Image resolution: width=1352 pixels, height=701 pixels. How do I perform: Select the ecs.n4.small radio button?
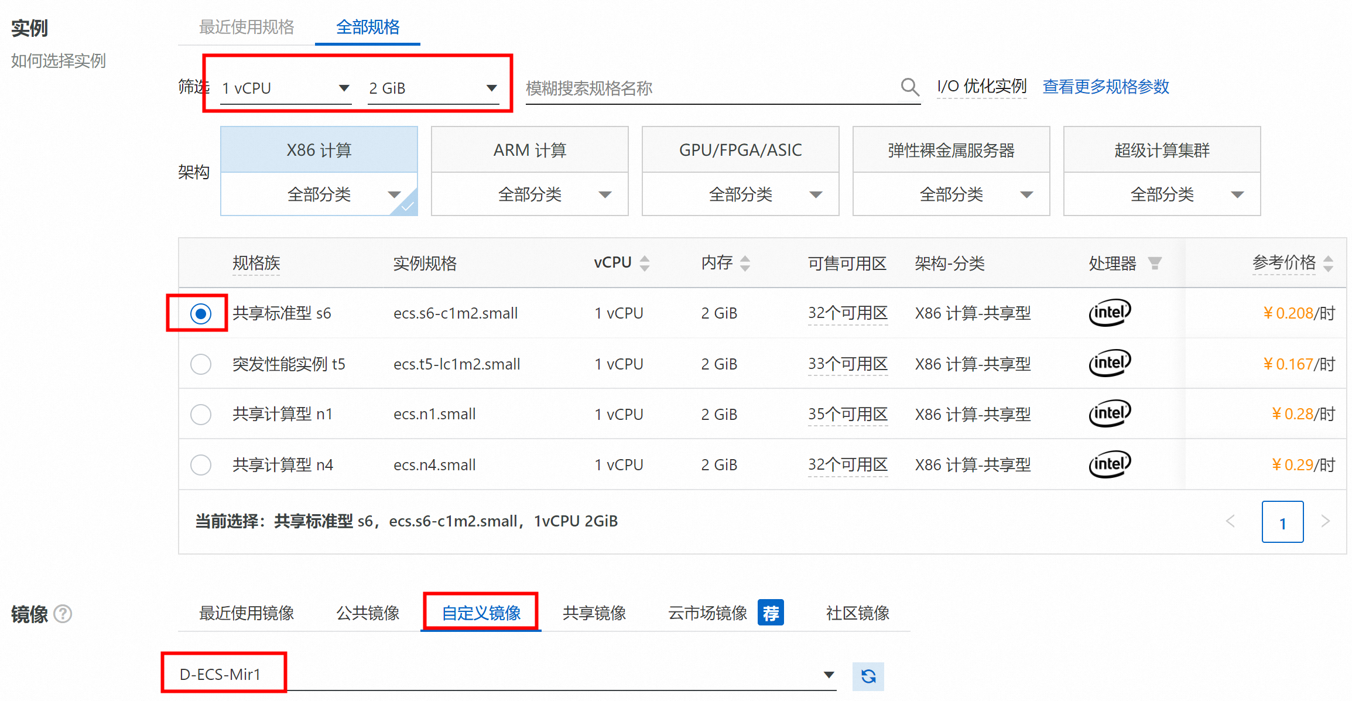pos(201,465)
